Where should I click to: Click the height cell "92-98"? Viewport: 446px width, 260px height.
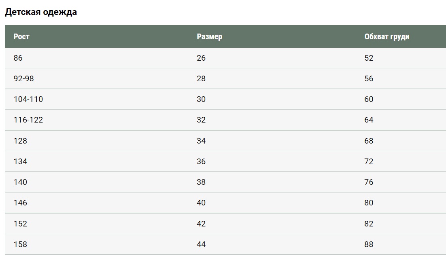24,79
